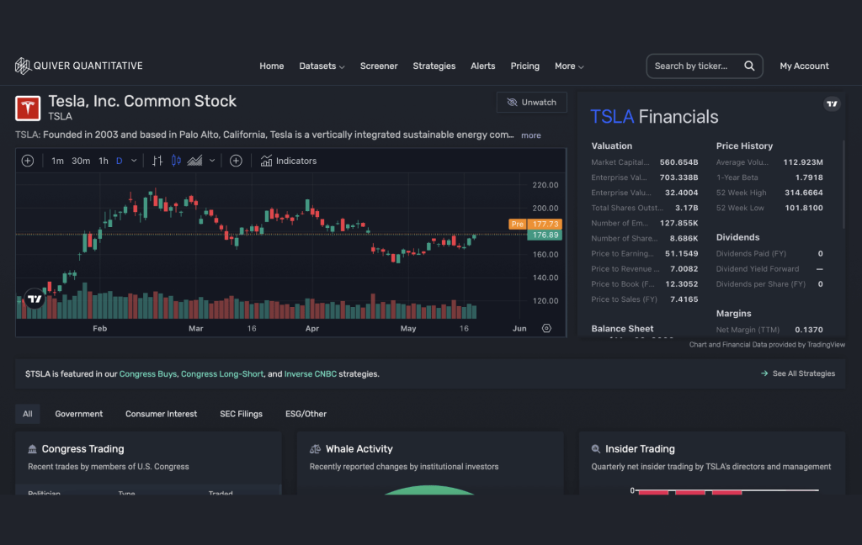Select the bar chart style icon

[x=157, y=161]
